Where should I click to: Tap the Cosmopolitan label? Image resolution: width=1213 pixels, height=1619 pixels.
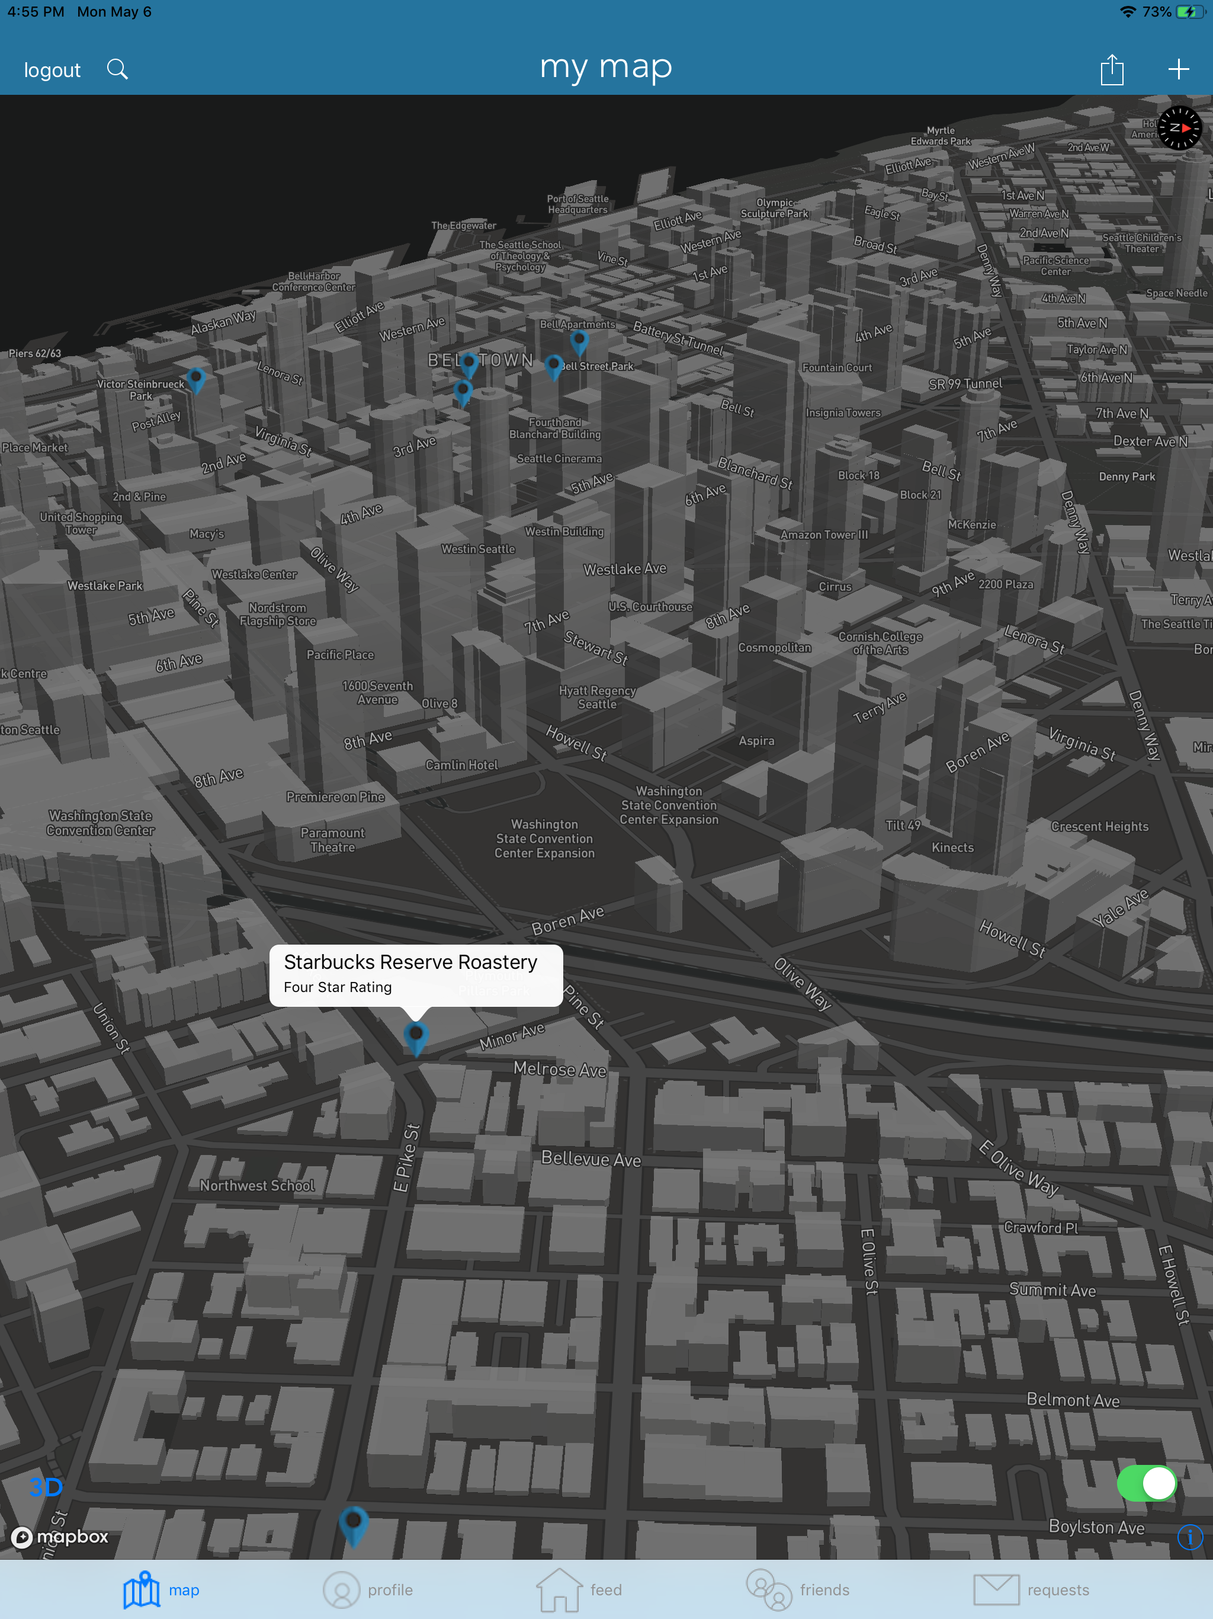point(774,648)
